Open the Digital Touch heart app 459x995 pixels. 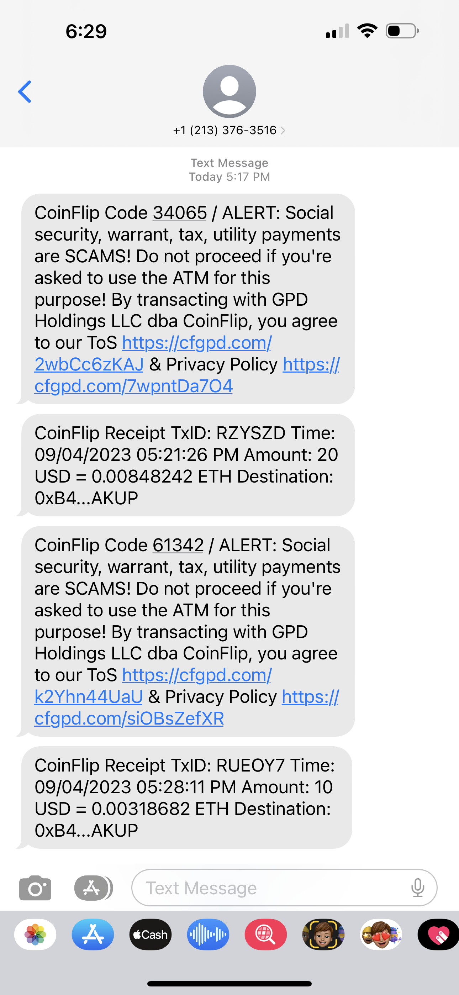click(x=438, y=935)
